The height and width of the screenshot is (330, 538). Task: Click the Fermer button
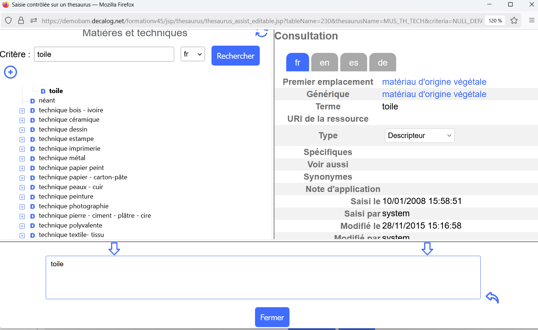click(272, 317)
